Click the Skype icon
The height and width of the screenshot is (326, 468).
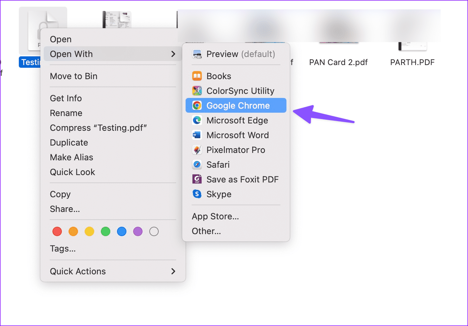tap(197, 194)
